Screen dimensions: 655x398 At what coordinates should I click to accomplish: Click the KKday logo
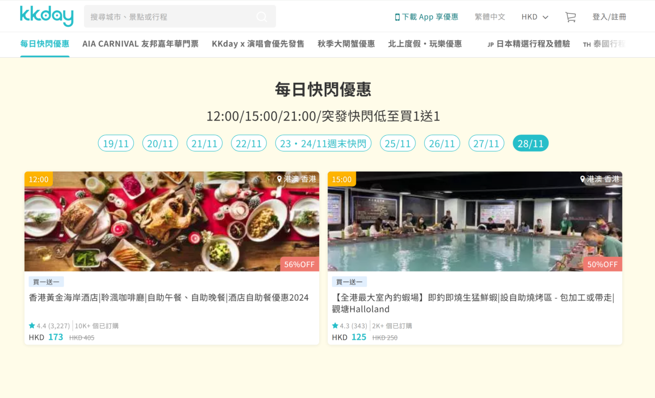tap(46, 16)
